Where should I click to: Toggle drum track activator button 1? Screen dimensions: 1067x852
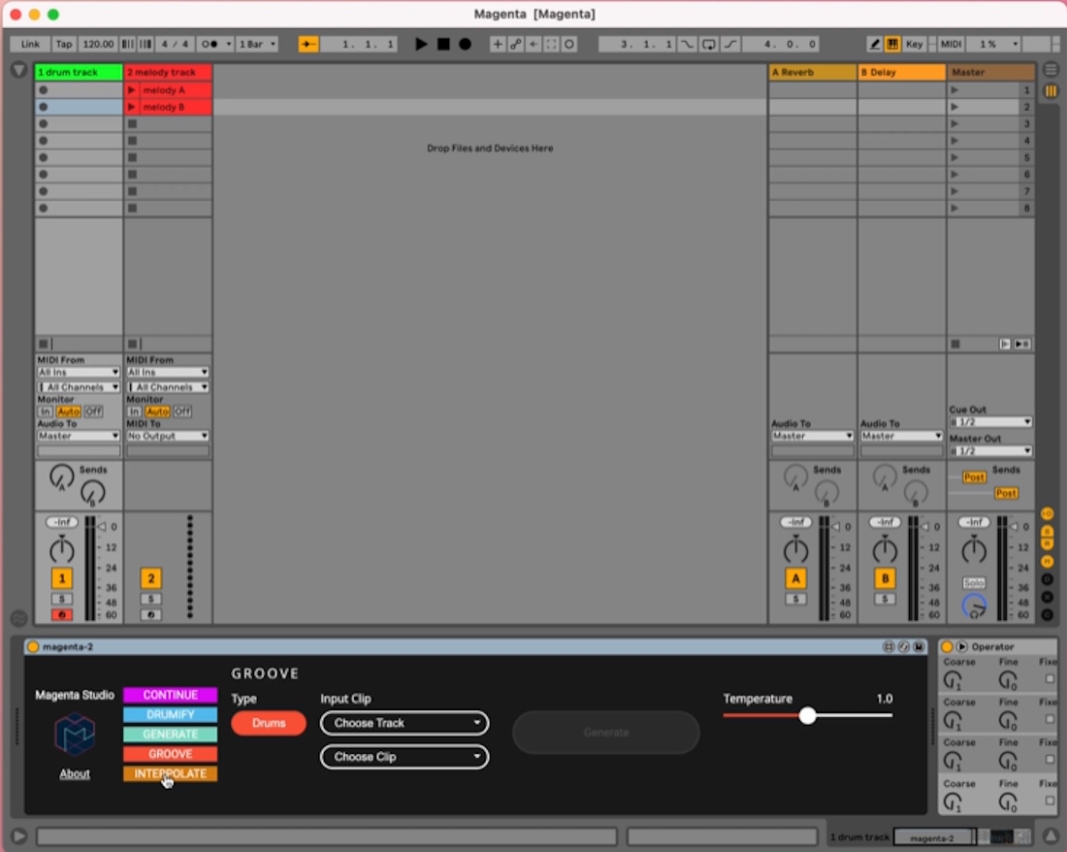pyautogui.click(x=62, y=578)
